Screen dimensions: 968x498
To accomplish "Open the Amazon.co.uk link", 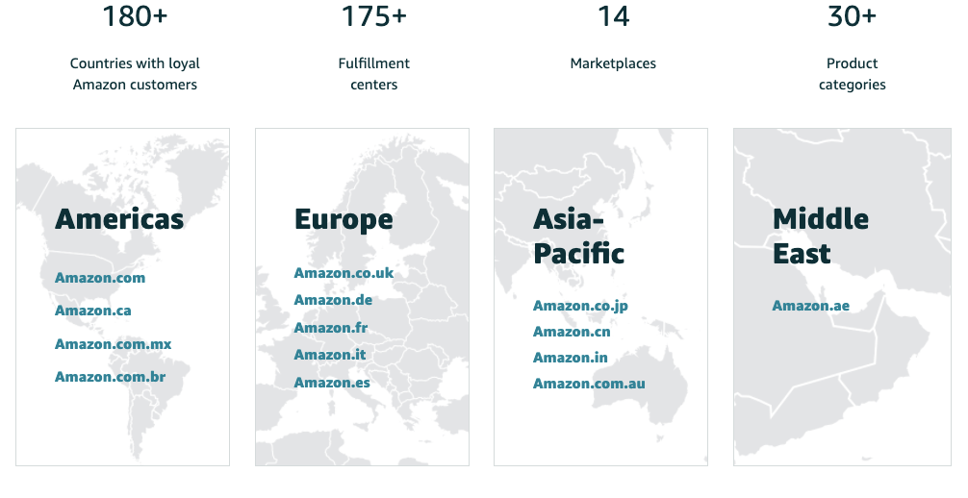I will click(x=344, y=273).
